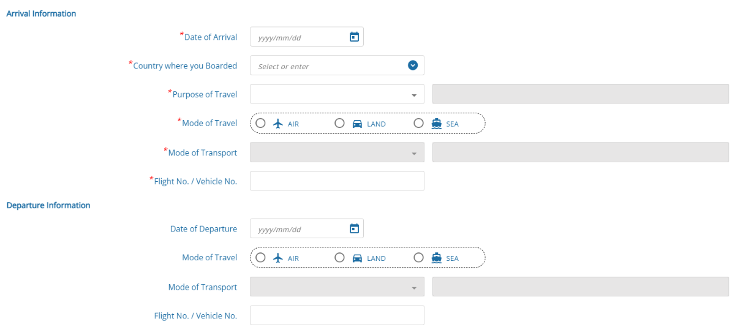Open the departure Mode of Transport dropdown
The width and height of the screenshot is (735, 335).
pos(337,287)
